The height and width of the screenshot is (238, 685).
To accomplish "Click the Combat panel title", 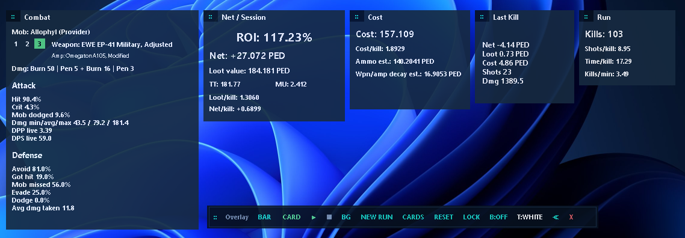I will pyautogui.click(x=37, y=17).
